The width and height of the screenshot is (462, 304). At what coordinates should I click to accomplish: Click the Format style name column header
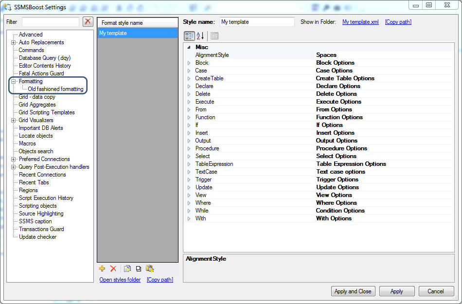click(138, 23)
